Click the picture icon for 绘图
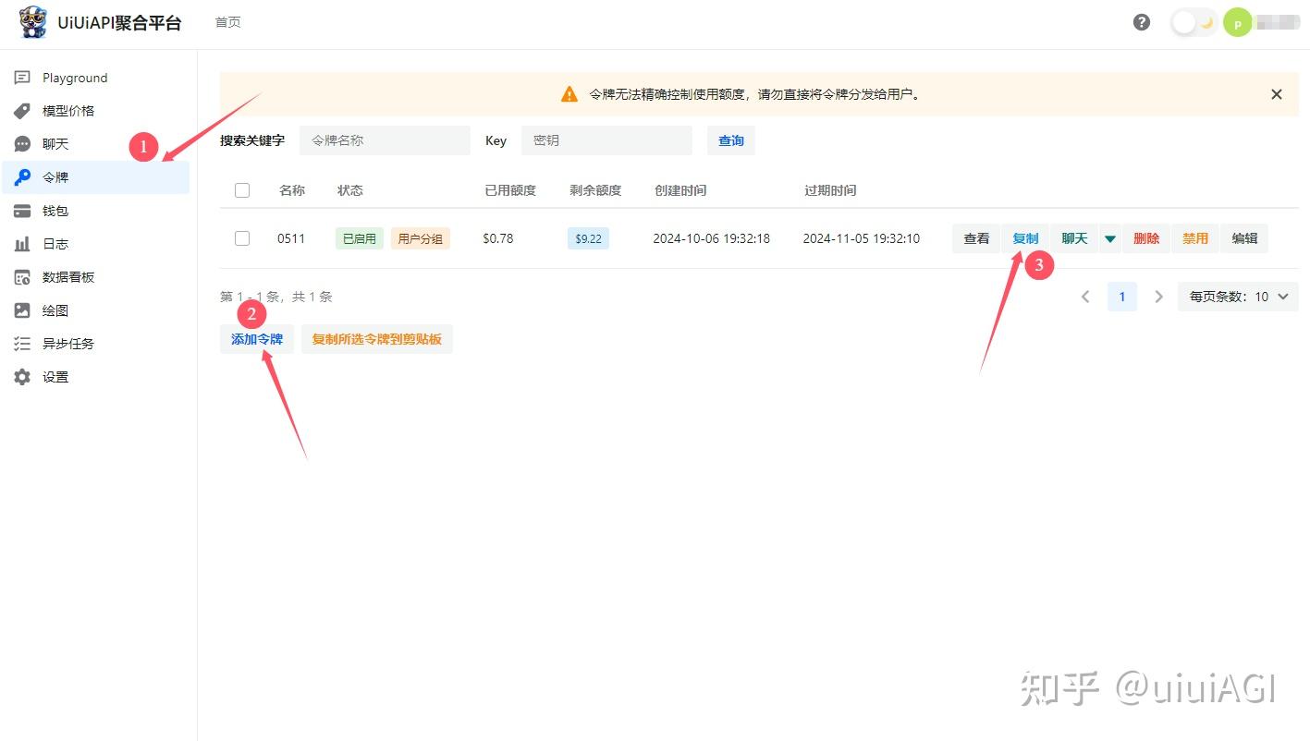Viewport: 1310px width, 741px height. [x=22, y=310]
